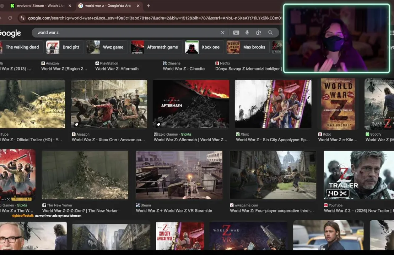Filter by The walking dead chip
394x255 pixels.
point(21,47)
